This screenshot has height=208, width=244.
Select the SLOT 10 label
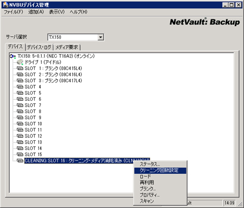(33, 123)
